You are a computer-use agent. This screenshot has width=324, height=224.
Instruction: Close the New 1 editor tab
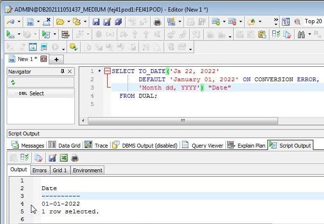[x=43, y=59]
